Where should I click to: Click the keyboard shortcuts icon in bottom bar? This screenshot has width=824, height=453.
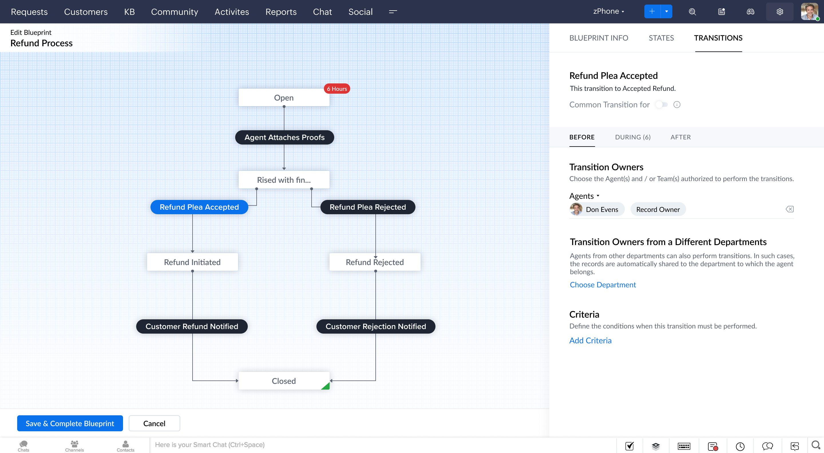(x=684, y=446)
